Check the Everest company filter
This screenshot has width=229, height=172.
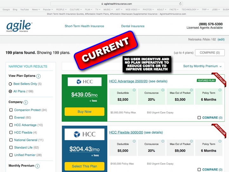pos(11,117)
